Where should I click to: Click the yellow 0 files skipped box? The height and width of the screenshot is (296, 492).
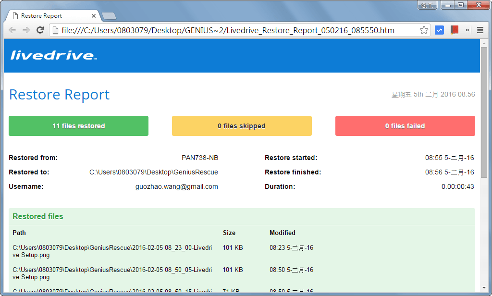tap(242, 126)
